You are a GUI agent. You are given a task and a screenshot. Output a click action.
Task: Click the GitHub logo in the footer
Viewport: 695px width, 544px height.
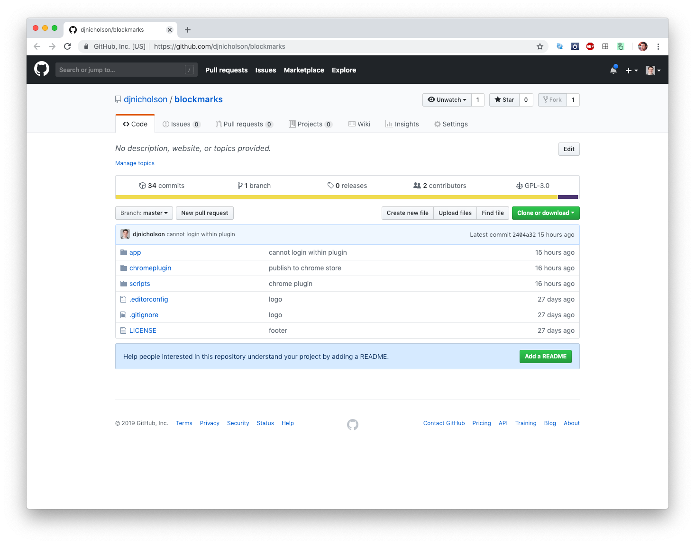[x=353, y=425]
